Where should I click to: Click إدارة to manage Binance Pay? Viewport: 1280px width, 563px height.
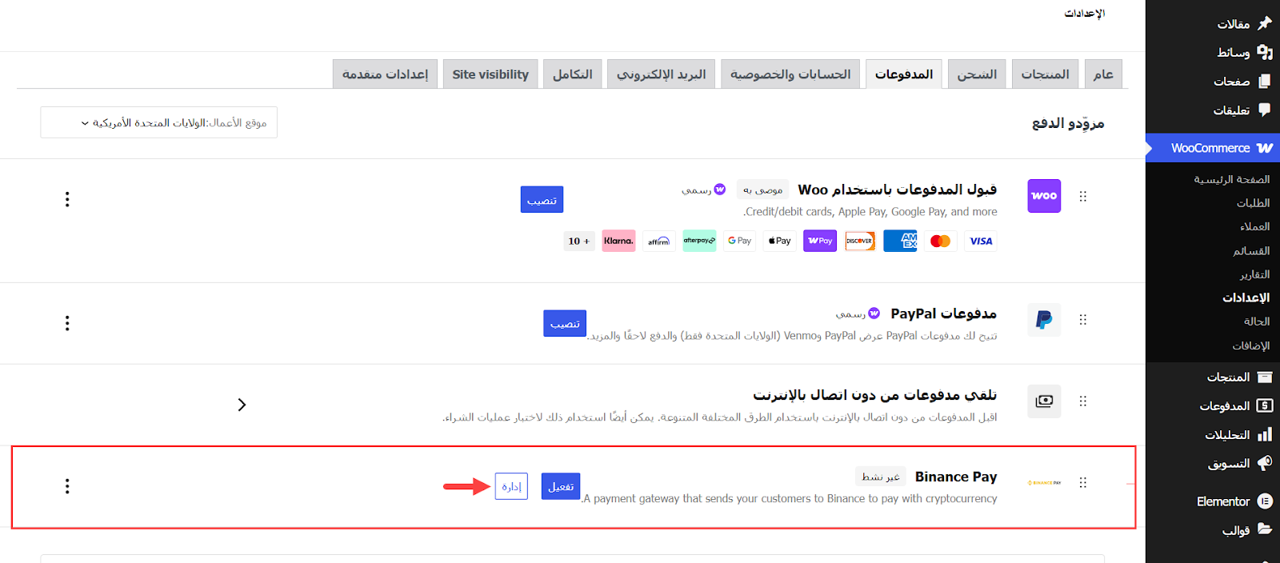[511, 486]
